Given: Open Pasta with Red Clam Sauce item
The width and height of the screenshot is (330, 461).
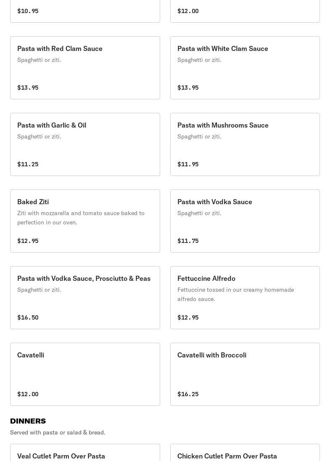Looking at the screenshot, I should pos(85,68).
